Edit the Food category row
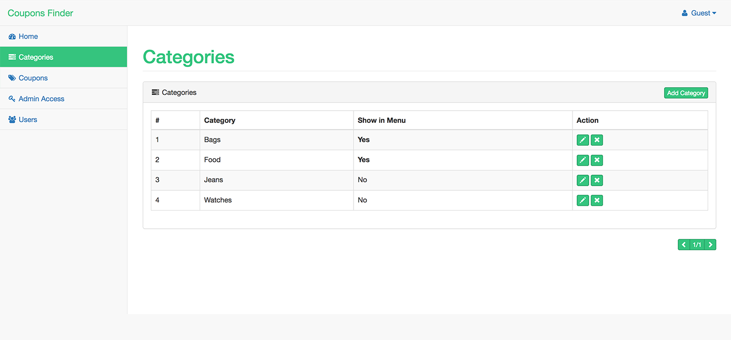Image resolution: width=731 pixels, height=340 pixels. point(583,160)
